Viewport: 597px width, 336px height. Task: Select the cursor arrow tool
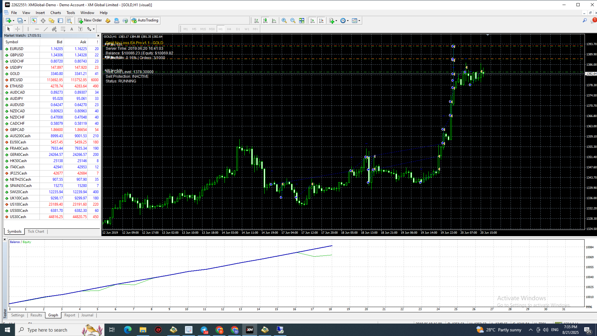pos(9,29)
